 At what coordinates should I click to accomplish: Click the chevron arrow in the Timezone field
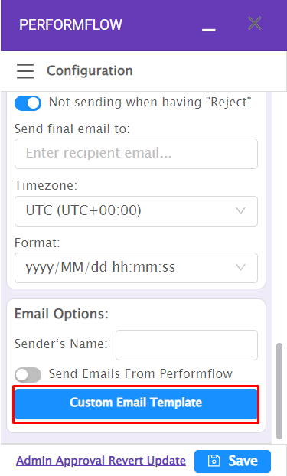240,210
